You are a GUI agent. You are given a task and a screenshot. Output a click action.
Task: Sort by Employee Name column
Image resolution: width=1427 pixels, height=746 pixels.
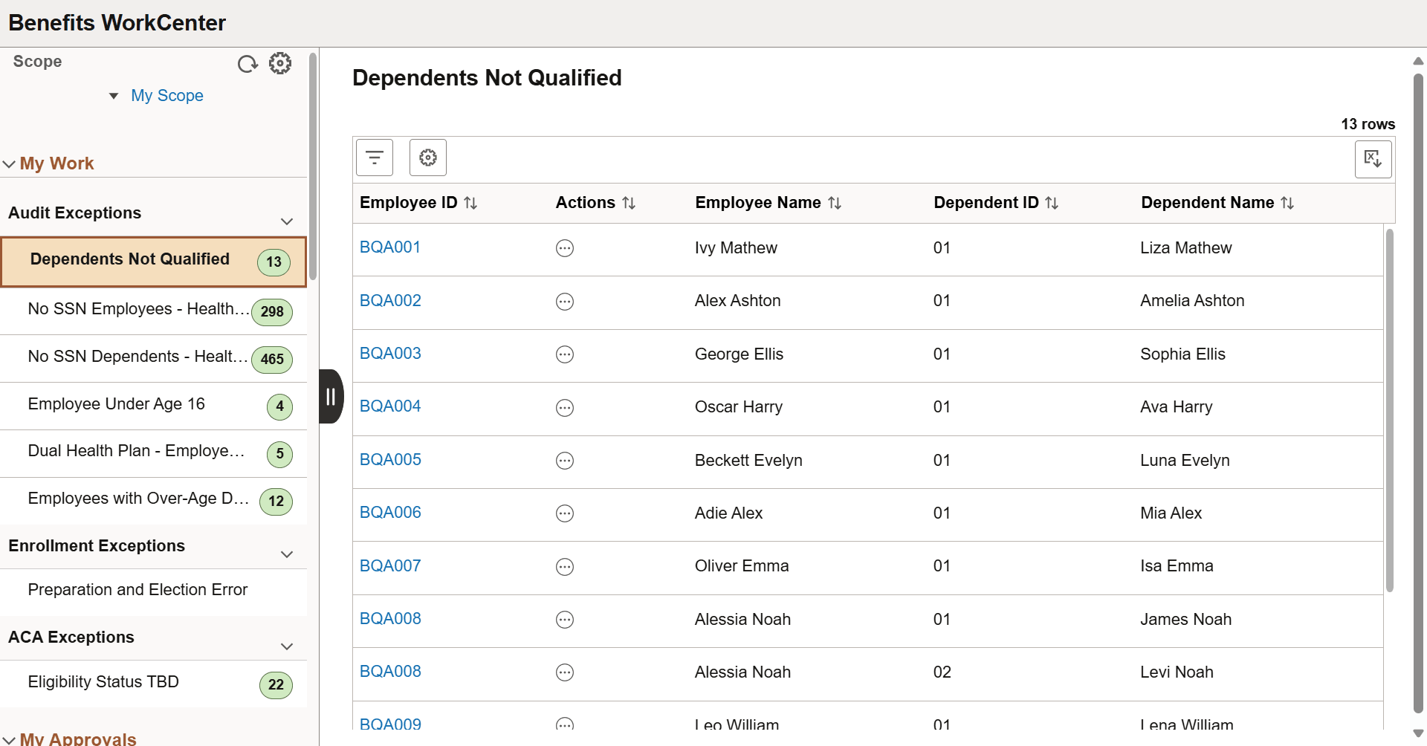(835, 203)
